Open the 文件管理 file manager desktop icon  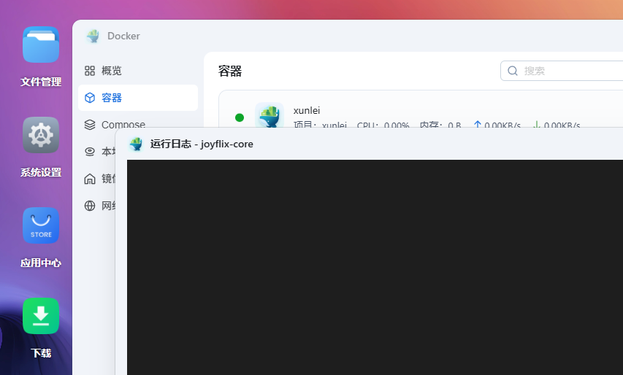(x=41, y=45)
